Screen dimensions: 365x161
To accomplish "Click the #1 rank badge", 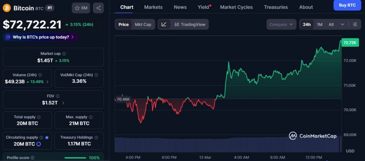I will coord(49,8).
